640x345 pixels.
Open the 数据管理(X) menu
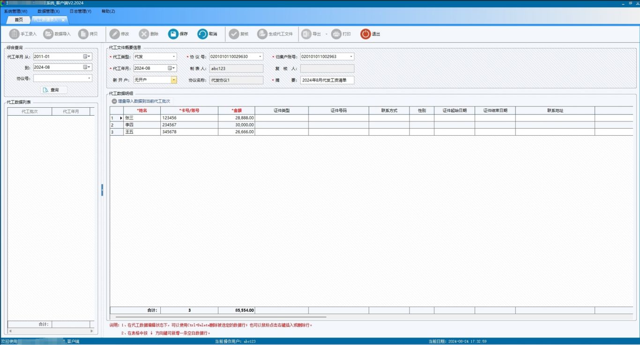pyautogui.click(x=48, y=11)
